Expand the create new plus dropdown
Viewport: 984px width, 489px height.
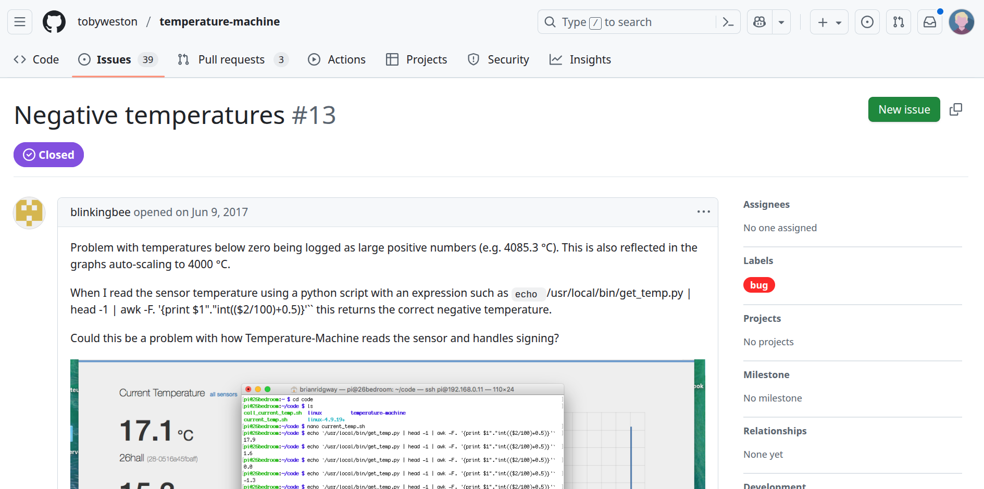click(829, 22)
